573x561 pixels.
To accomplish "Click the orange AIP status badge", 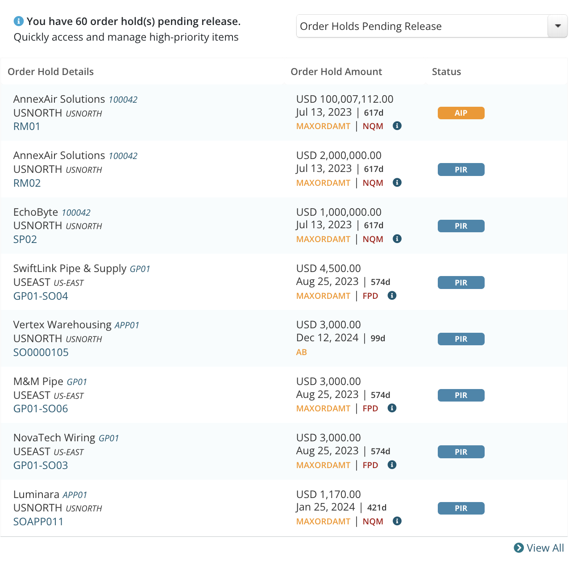I will [461, 113].
